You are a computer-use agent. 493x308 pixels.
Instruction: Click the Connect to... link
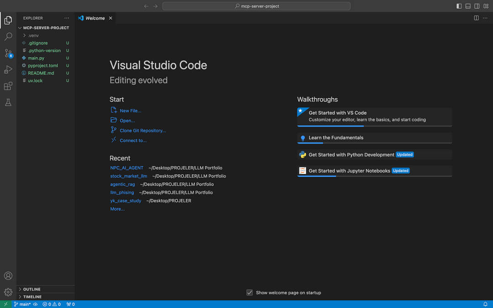pos(133,141)
